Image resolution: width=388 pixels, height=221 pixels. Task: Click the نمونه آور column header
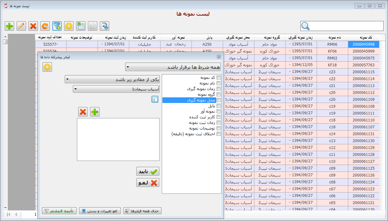pyautogui.click(x=176, y=38)
